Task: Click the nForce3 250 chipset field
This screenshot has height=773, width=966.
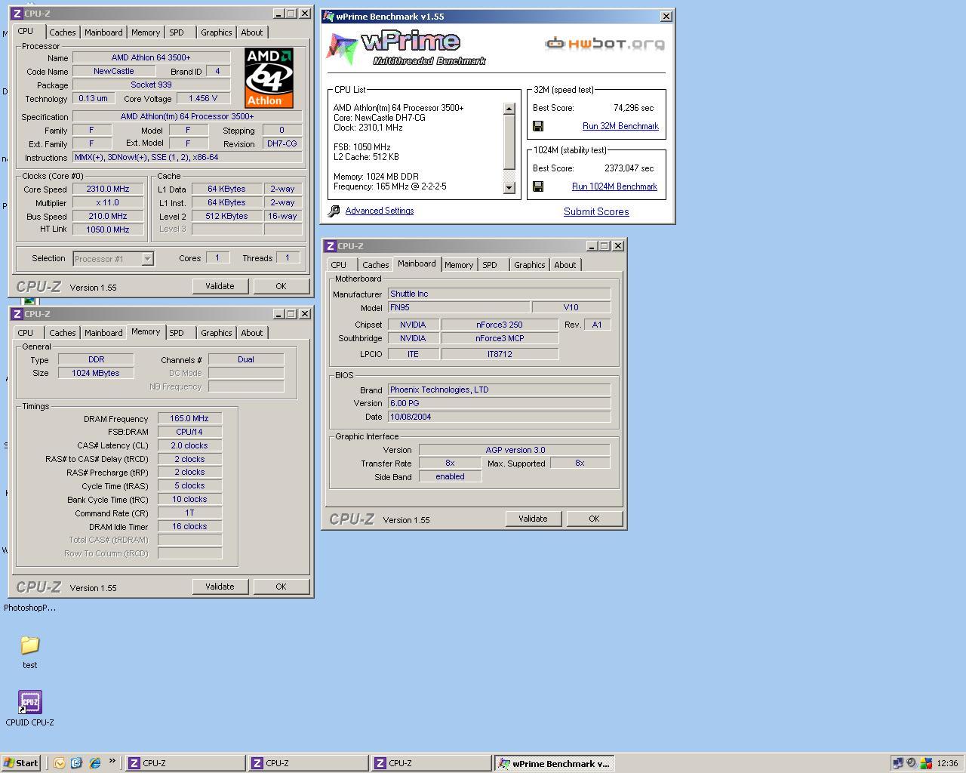Action: click(x=500, y=325)
